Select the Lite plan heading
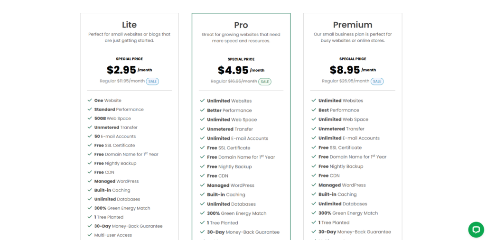Image resolution: width=486 pixels, height=240 pixels. [x=129, y=25]
